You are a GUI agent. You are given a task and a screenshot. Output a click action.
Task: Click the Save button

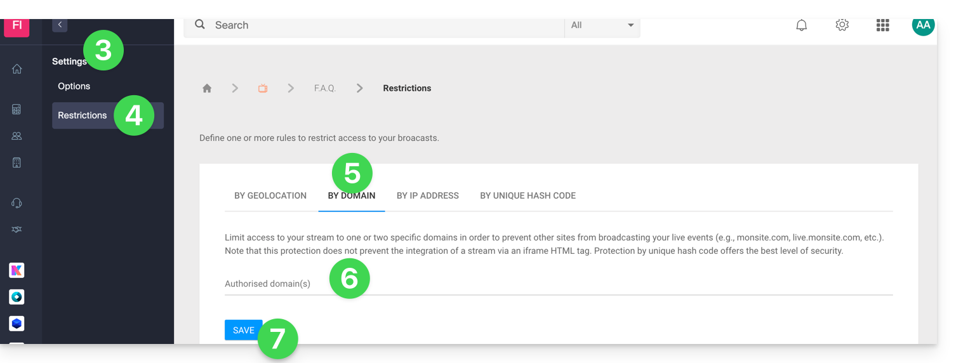click(243, 330)
